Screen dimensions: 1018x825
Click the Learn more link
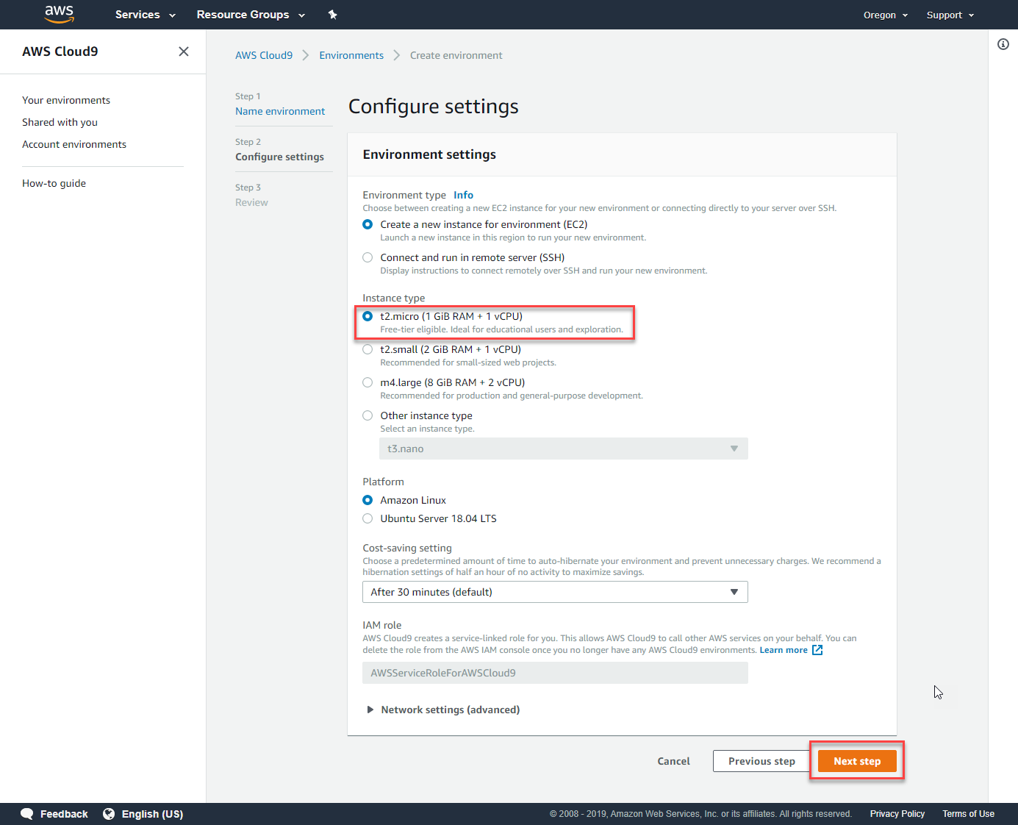(784, 650)
